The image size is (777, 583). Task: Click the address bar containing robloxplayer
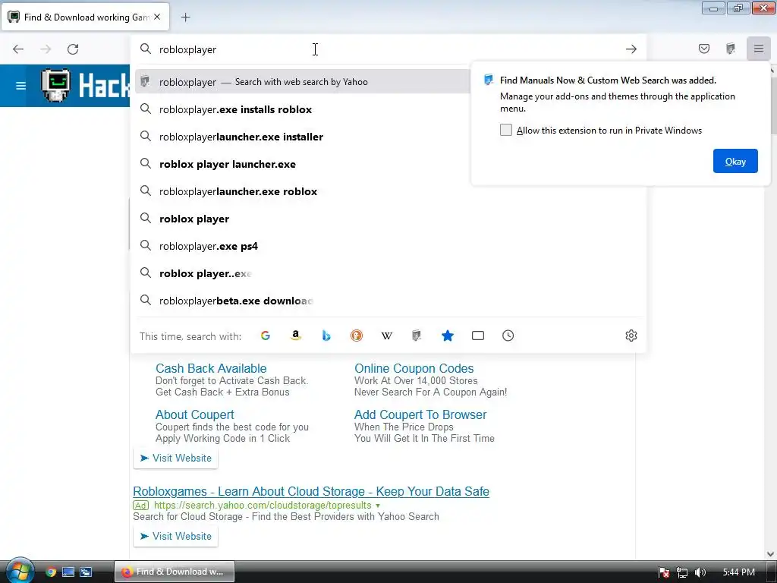point(386,49)
